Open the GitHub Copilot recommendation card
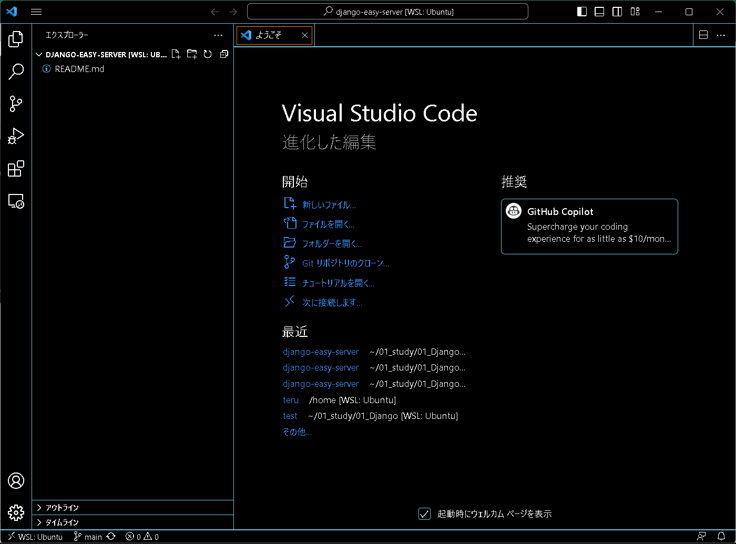The width and height of the screenshot is (736, 544). (589, 227)
